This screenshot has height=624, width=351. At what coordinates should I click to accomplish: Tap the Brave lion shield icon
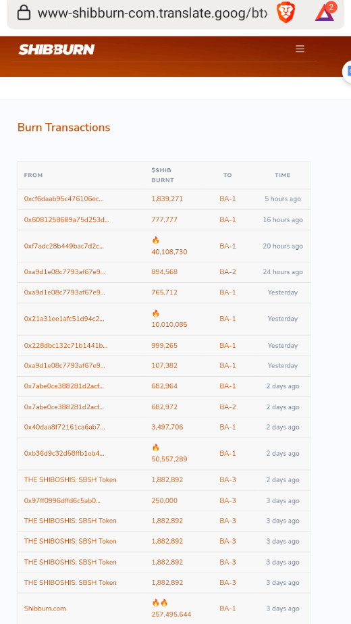286,13
